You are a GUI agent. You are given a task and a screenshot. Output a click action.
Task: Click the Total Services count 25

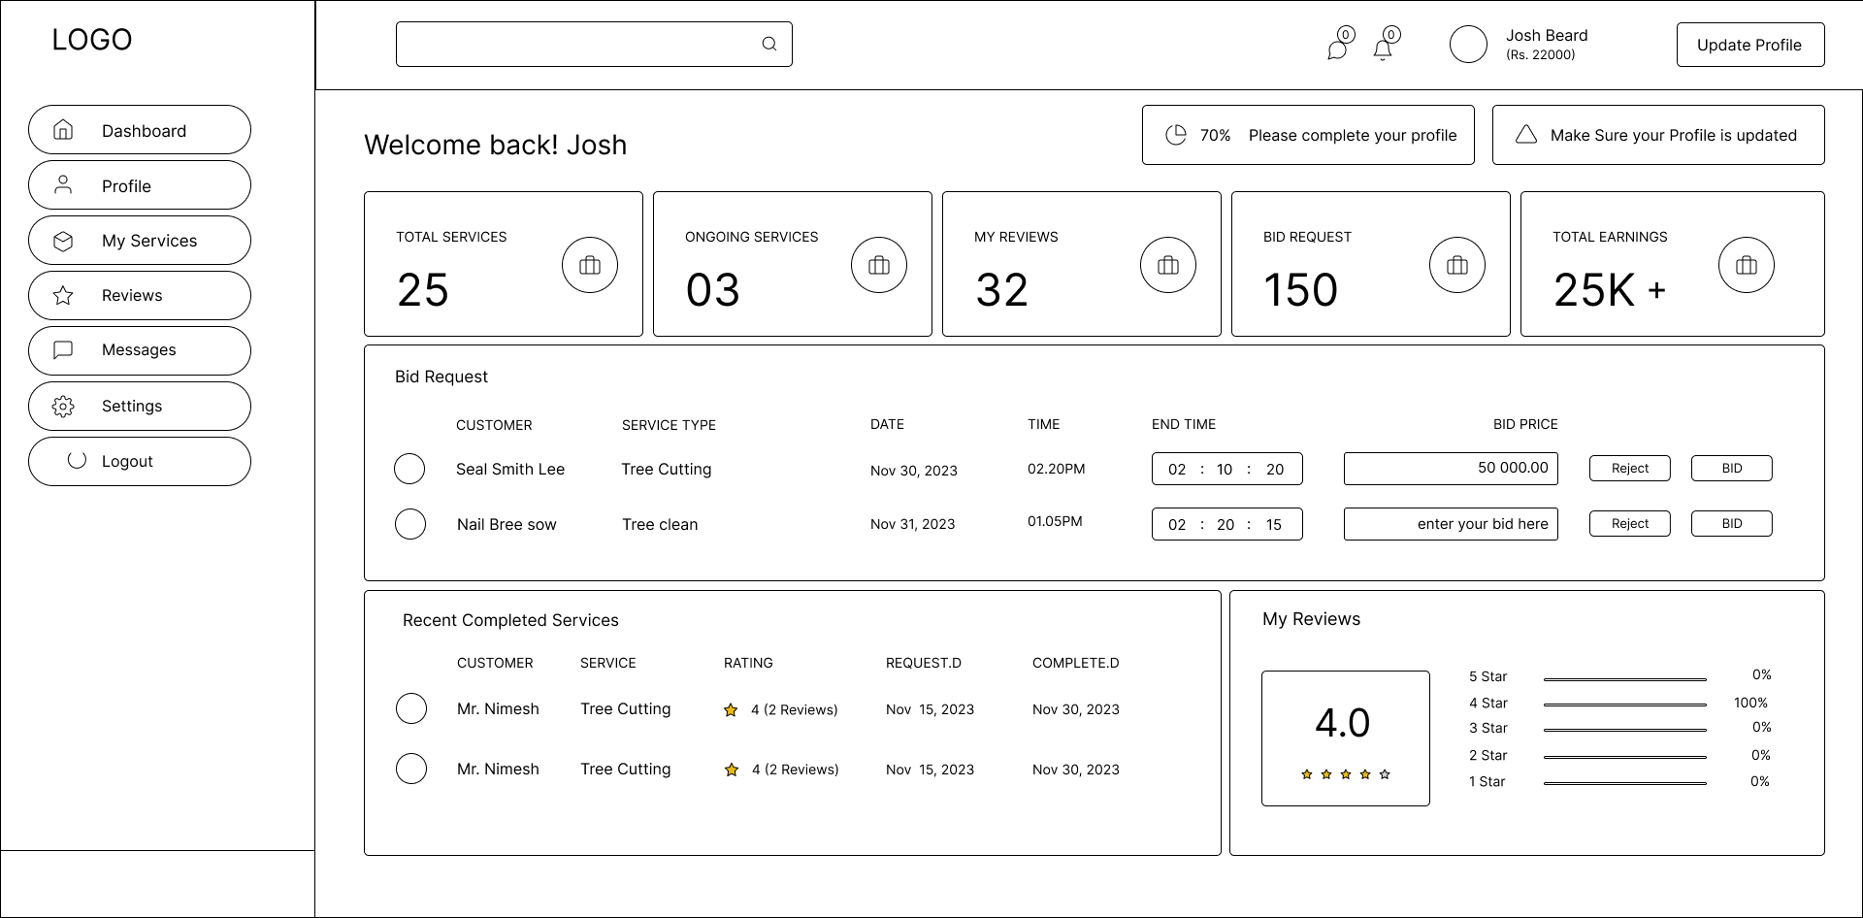423,290
